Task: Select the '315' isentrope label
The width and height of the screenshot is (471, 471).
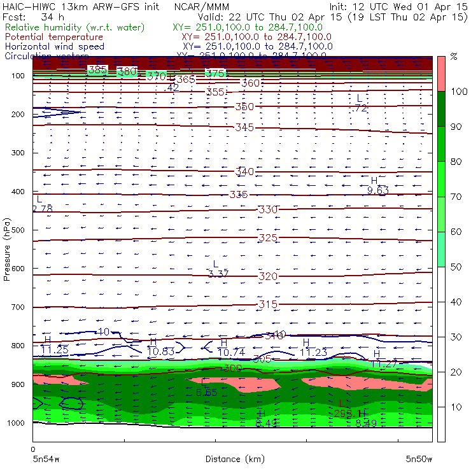Action: 268,304
